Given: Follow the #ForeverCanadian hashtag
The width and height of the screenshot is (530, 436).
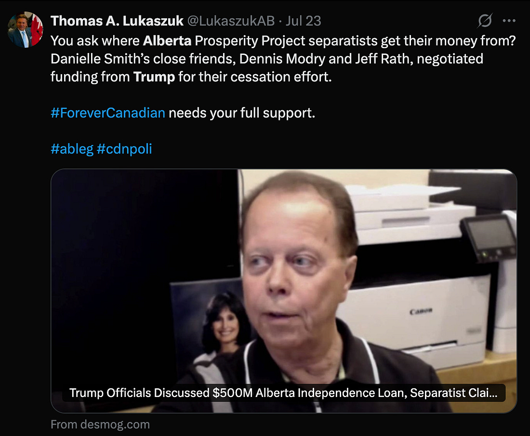Looking at the screenshot, I should pos(108,113).
